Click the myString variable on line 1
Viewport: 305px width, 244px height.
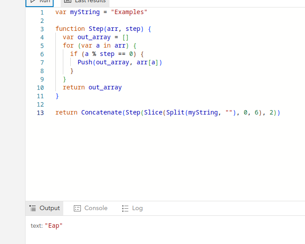point(85,12)
